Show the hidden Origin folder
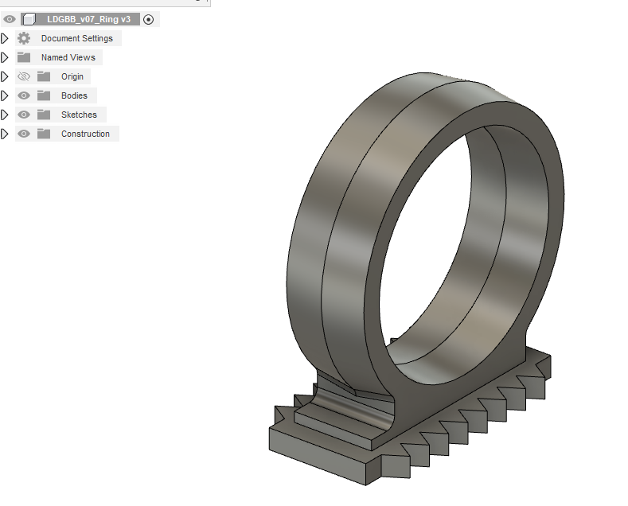 coord(24,76)
